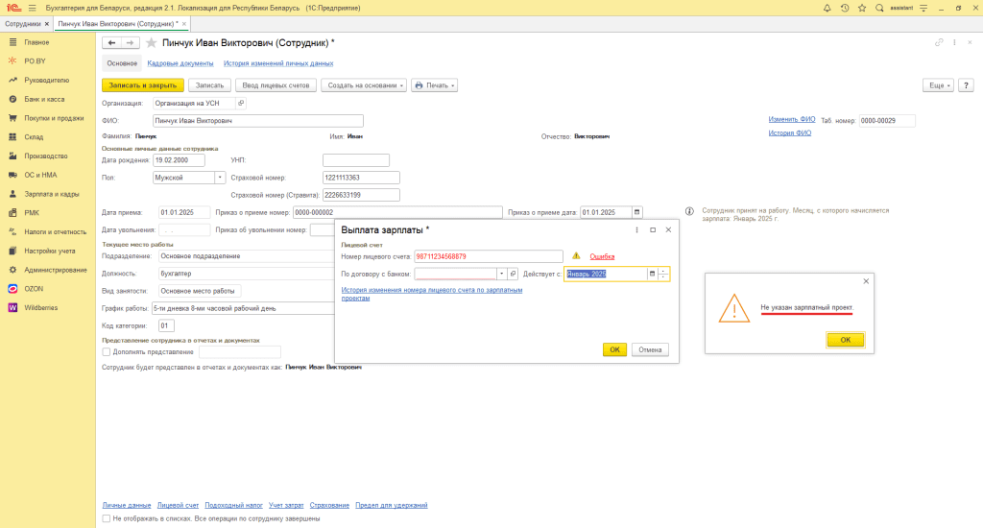Open Покупки и продажи cart icon
Viewport: 983px width, 528px height.
tap(12, 118)
